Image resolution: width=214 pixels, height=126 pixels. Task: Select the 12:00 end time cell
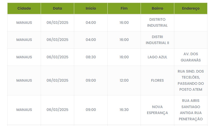pos(124,80)
